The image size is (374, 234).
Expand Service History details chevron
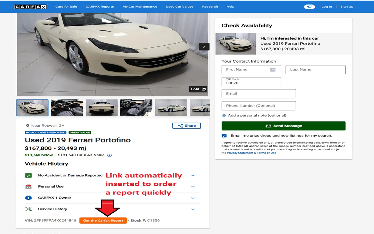(x=193, y=209)
